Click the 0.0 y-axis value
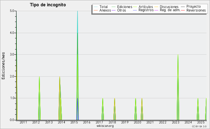Screen dimensions: 210x129 point(12,120)
